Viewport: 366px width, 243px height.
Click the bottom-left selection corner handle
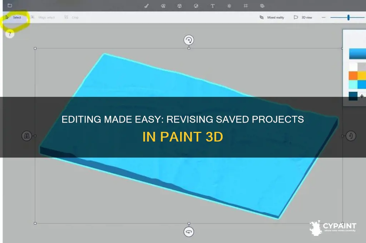click(35, 223)
